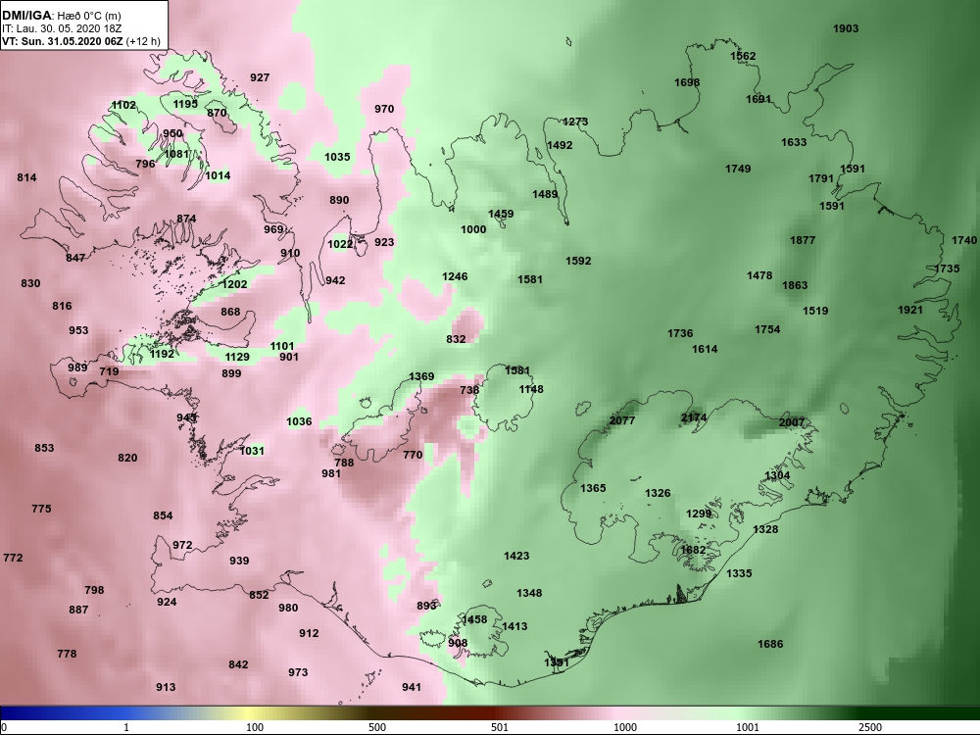
Task: Click the legend label 2500
Action: (870, 727)
